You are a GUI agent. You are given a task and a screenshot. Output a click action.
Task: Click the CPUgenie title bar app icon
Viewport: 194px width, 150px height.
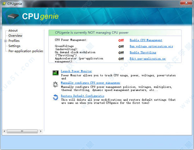click(x=4, y=4)
